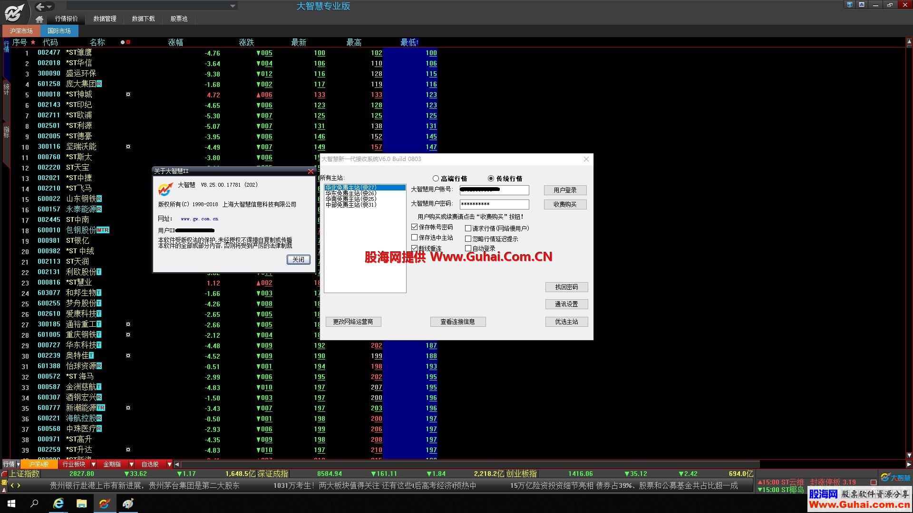
Task: Click the 关闭 button in About dialog
Action: click(298, 259)
